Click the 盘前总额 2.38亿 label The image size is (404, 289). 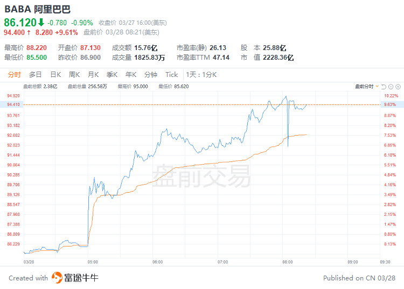(40, 87)
